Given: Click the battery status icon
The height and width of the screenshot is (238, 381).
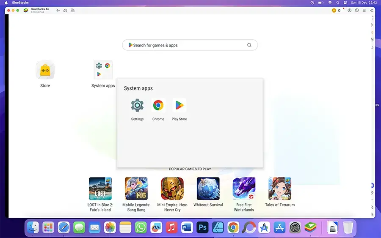Looking at the screenshot, I should tap(321, 3).
